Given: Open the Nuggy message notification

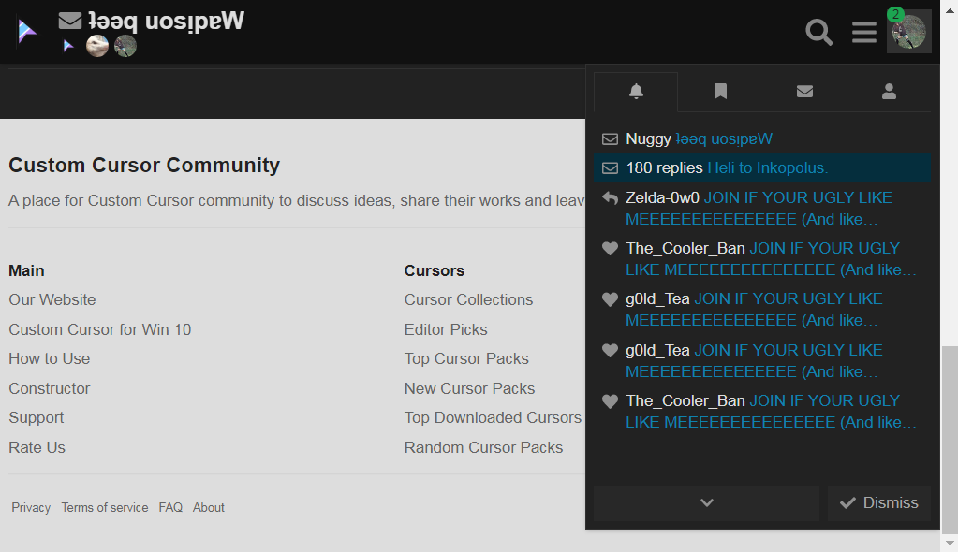Looking at the screenshot, I should click(699, 139).
